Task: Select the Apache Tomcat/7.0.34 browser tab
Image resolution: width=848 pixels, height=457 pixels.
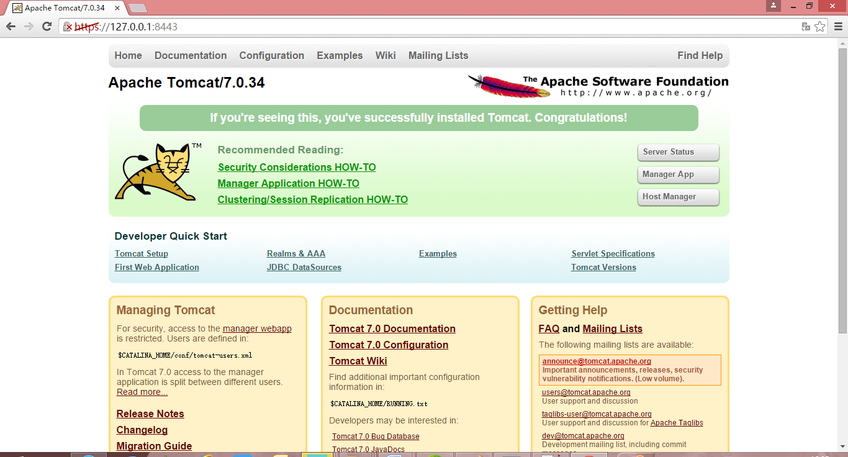Action: [65, 8]
